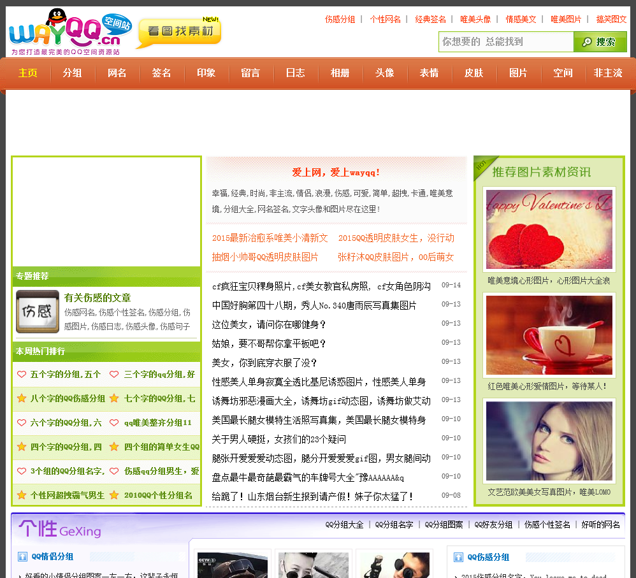
Task: Click star icon beside 四个字的QQ分组
Action: tap(22, 447)
